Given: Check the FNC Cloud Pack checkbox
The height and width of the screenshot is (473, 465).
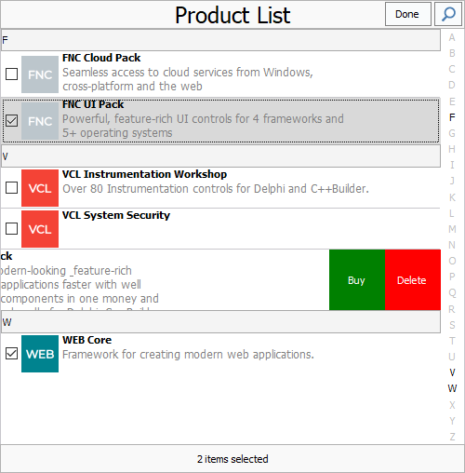Looking at the screenshot, I should 12,74.
